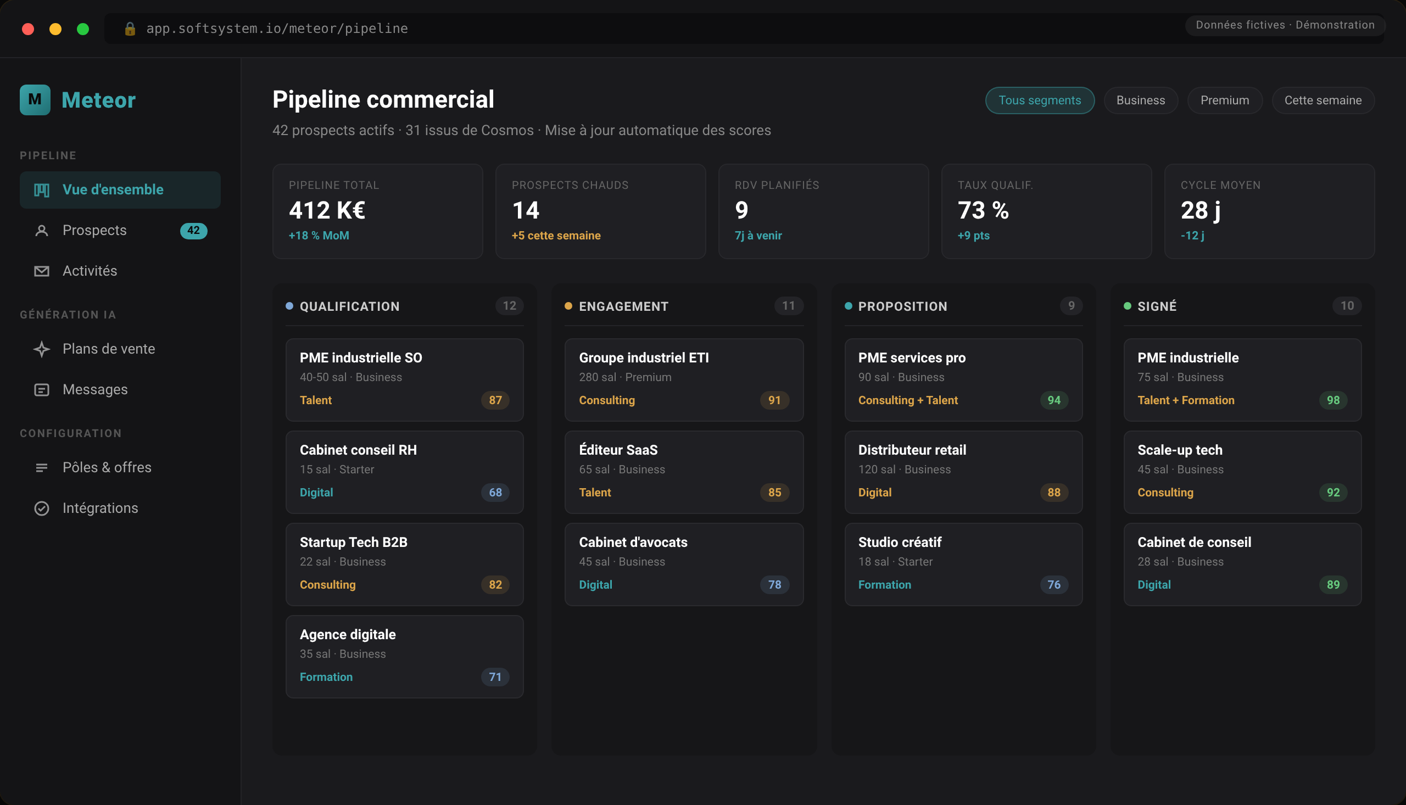
Task: Click the Vue d'ensemble board icon
Action: pyautogui.click(x=42, y=189)
